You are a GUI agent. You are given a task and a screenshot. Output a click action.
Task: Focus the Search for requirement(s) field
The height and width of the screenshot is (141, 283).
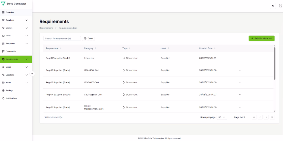pyautogui.click(x=62, y=38)
